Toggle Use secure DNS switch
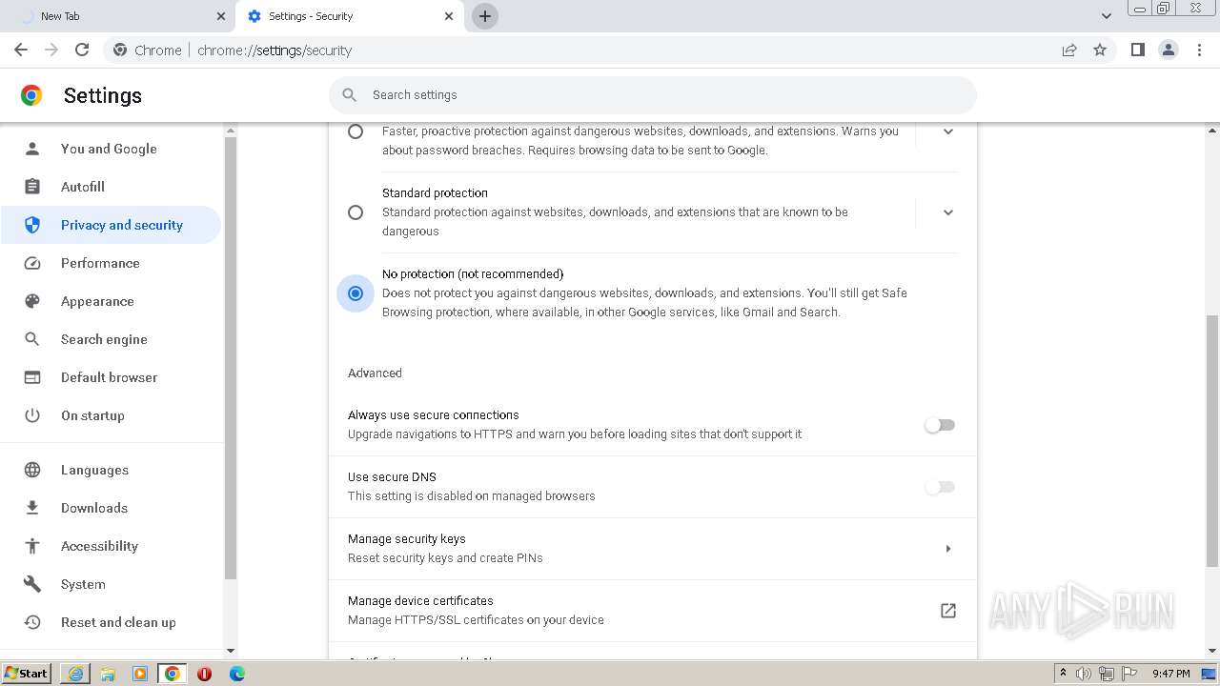 940,487
